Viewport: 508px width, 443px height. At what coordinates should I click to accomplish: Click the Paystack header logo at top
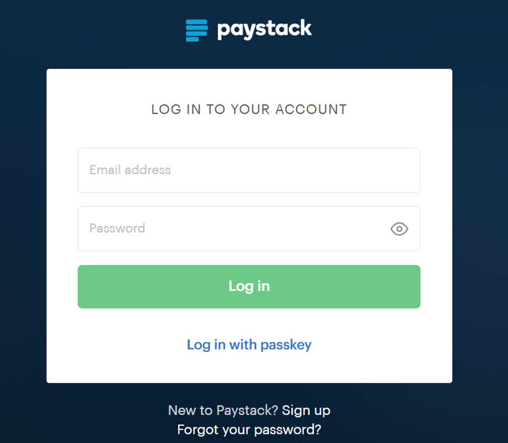(249, 30)
